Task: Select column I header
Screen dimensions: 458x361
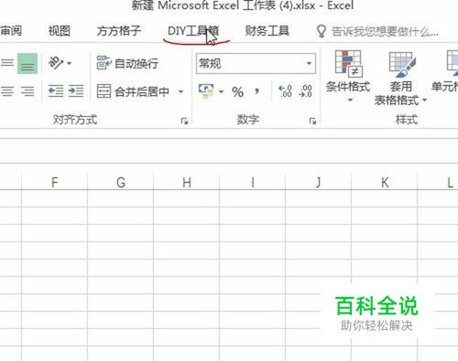Action: pos(253,183)
